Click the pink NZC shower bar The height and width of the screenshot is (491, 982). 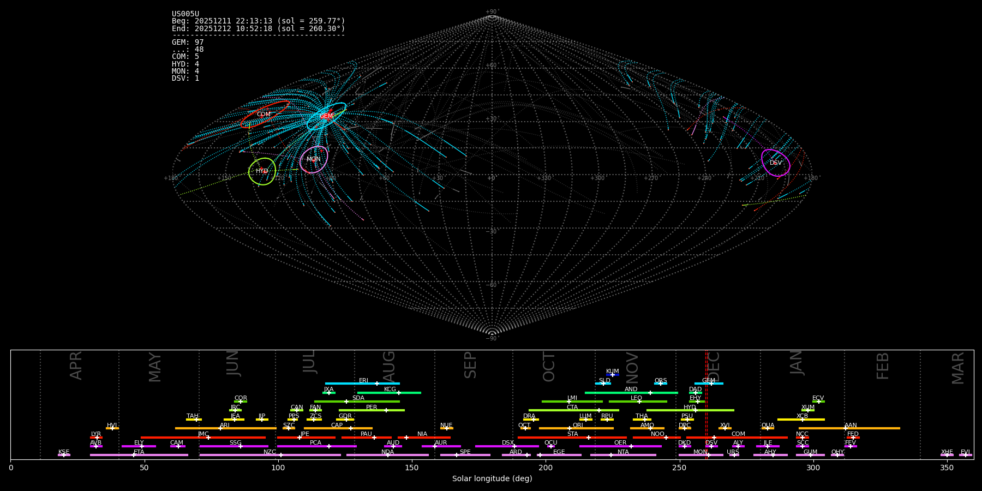pyautogui.click(x=270, y=455)
